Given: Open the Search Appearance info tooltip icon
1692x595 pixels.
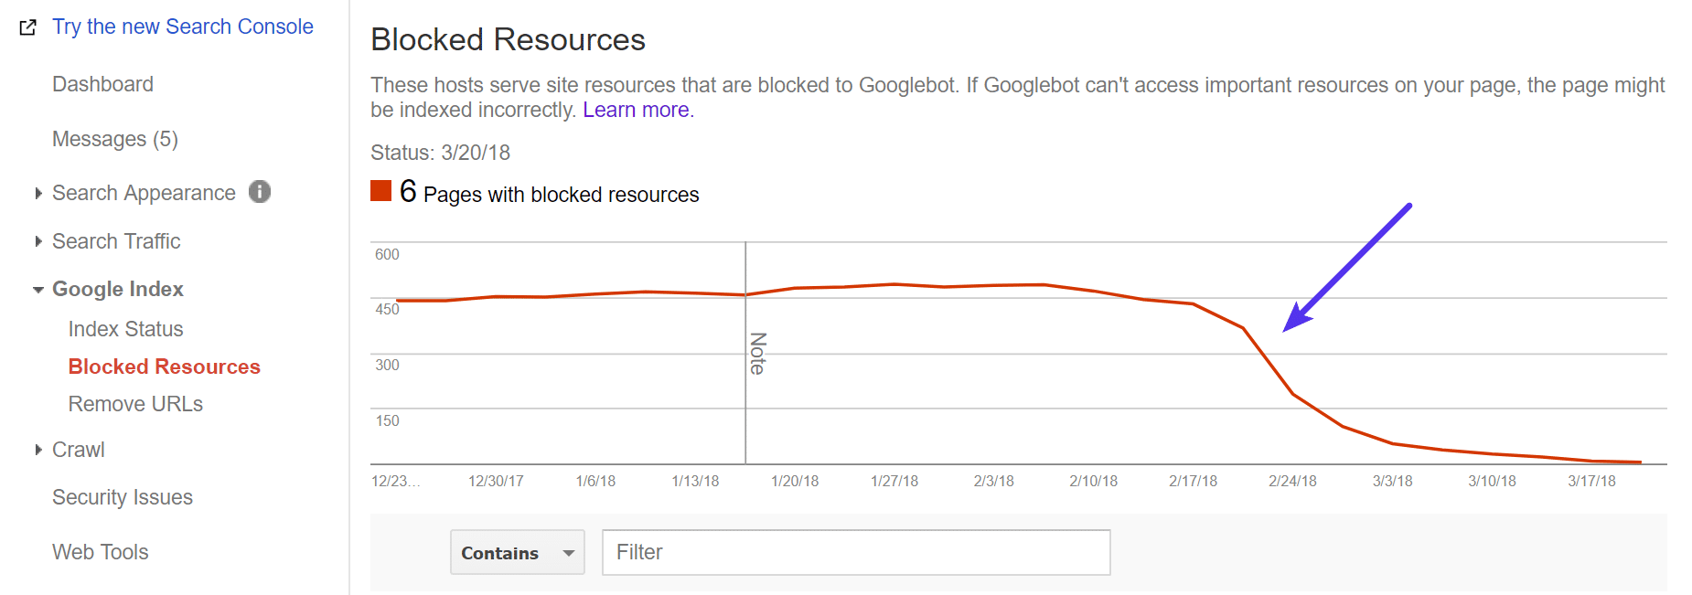Looking at the screenshot, I should point(260,192).
